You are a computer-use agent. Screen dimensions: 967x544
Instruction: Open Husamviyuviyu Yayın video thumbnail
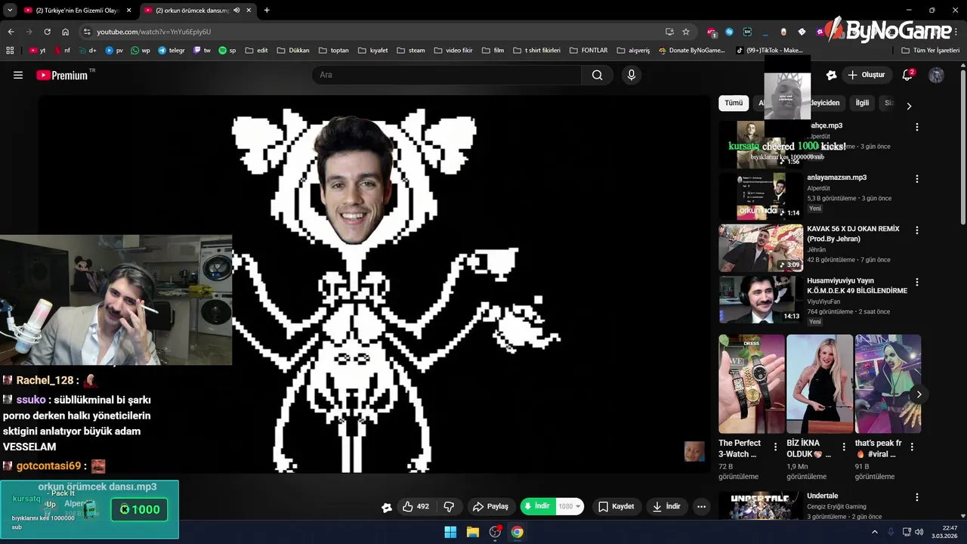point(761,299)
